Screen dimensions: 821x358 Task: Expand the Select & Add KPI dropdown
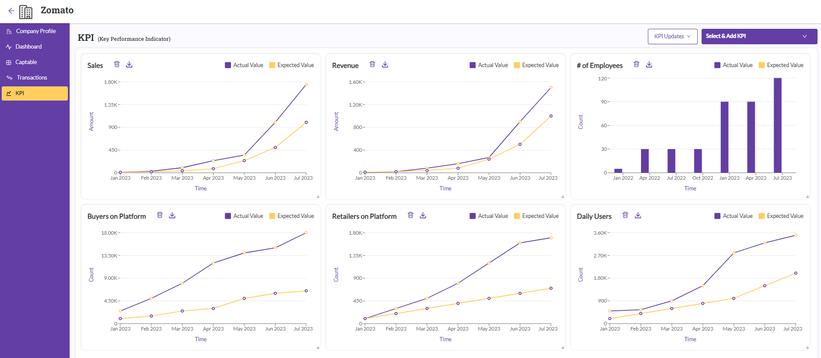tap(759, 37)
